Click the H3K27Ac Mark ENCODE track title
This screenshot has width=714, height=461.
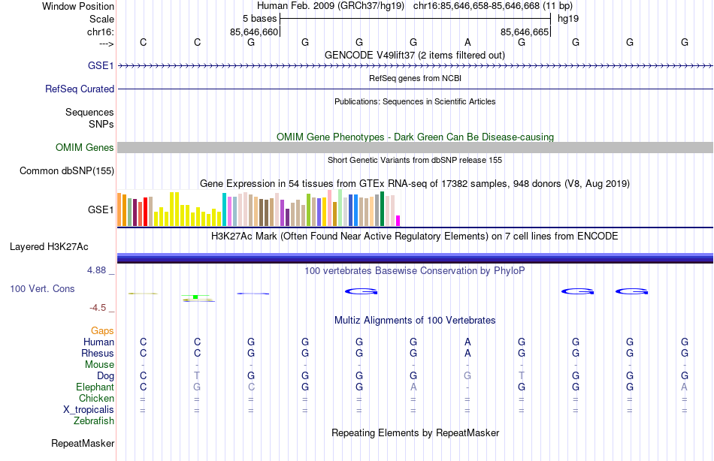tap(414, 237)
